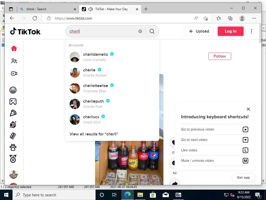Click the Get app button
The image size is (266, 200).
(x=243, y=178)
